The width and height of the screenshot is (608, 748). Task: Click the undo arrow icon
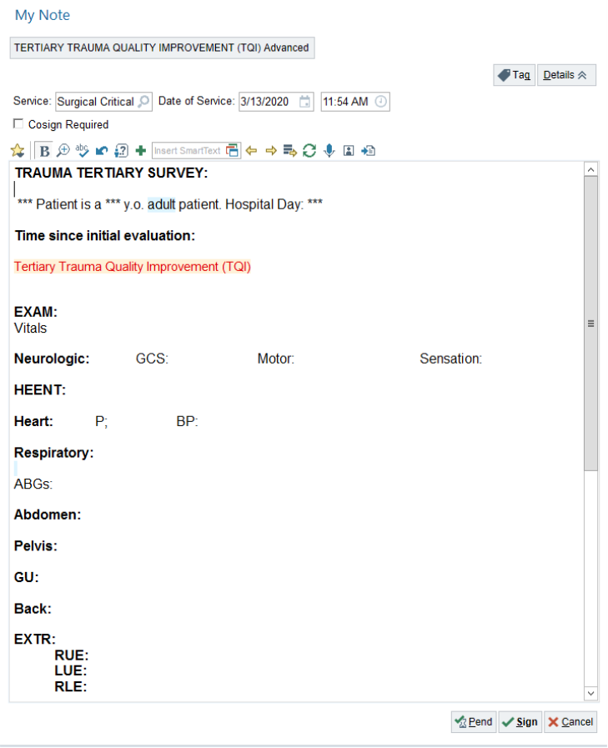point(102,151)
